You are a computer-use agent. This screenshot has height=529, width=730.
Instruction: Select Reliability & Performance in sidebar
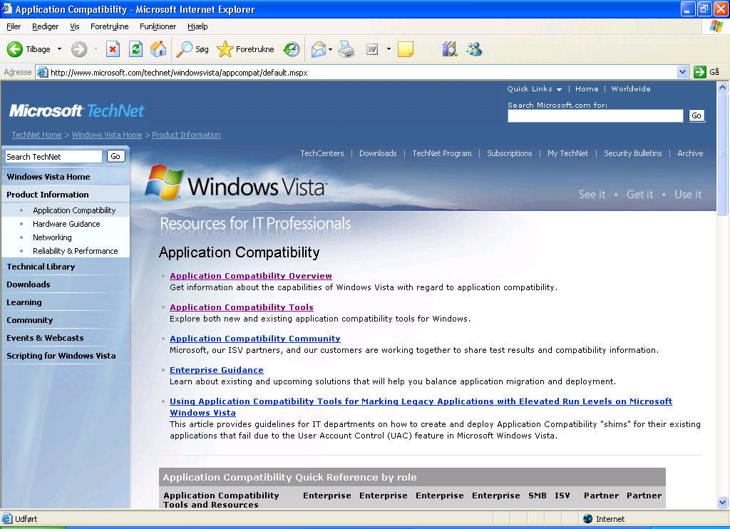pyautogui.click(x=75, y=251)
